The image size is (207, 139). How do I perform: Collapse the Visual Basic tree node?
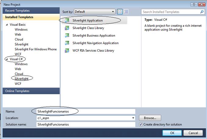coord(7,25)
